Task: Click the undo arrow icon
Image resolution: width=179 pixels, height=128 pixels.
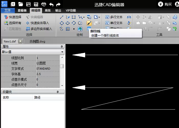Action: point(51,5)
